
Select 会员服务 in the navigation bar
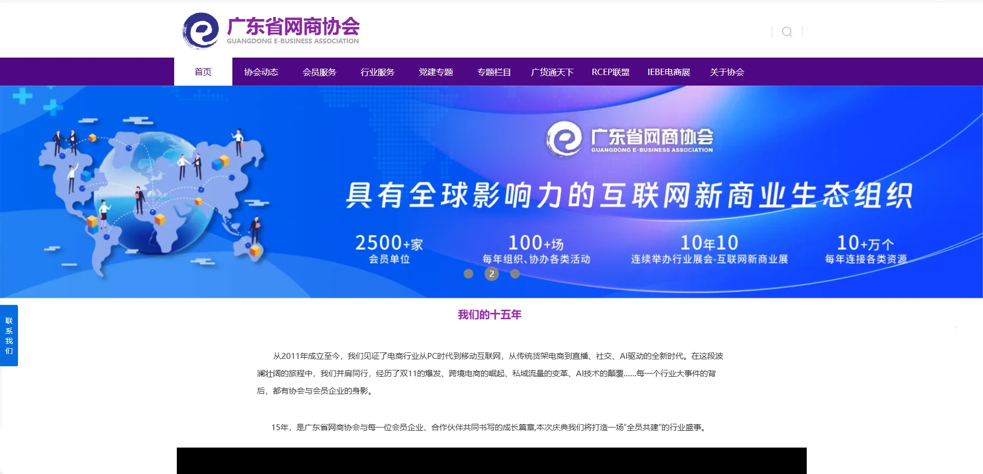pos(319,72)
